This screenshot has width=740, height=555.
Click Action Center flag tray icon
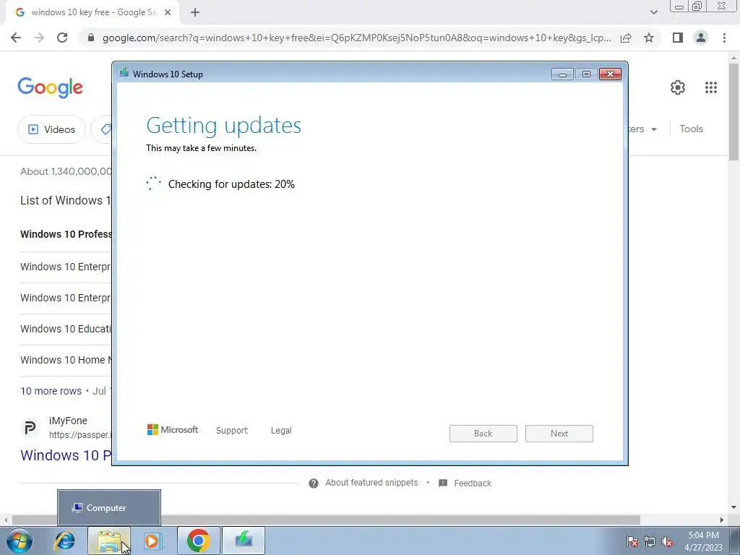click(x=632, y=541)
